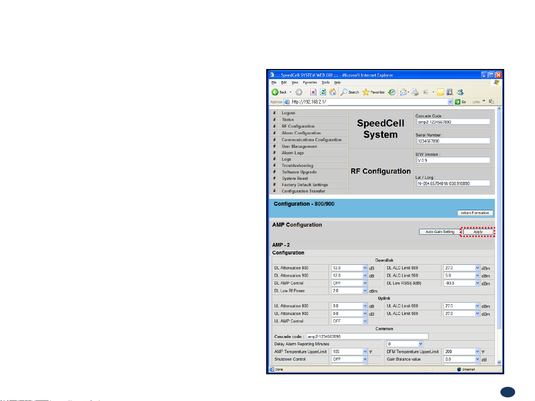Click the Cascade code field in Common section
The image size is (535, 401).
367,336
